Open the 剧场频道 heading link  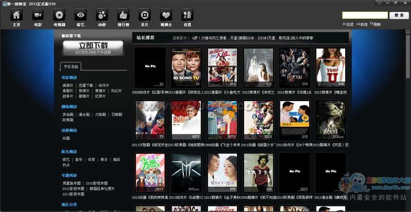(x=69, y=107)
